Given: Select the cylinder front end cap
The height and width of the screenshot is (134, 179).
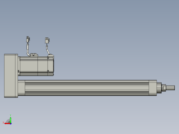Looking at the screenshot, I should click(x=153, y=88).
